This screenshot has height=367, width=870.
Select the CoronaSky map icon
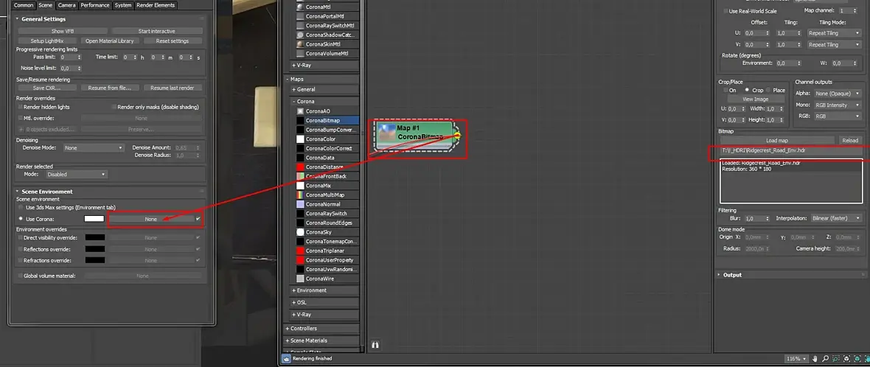pos(300,231)
